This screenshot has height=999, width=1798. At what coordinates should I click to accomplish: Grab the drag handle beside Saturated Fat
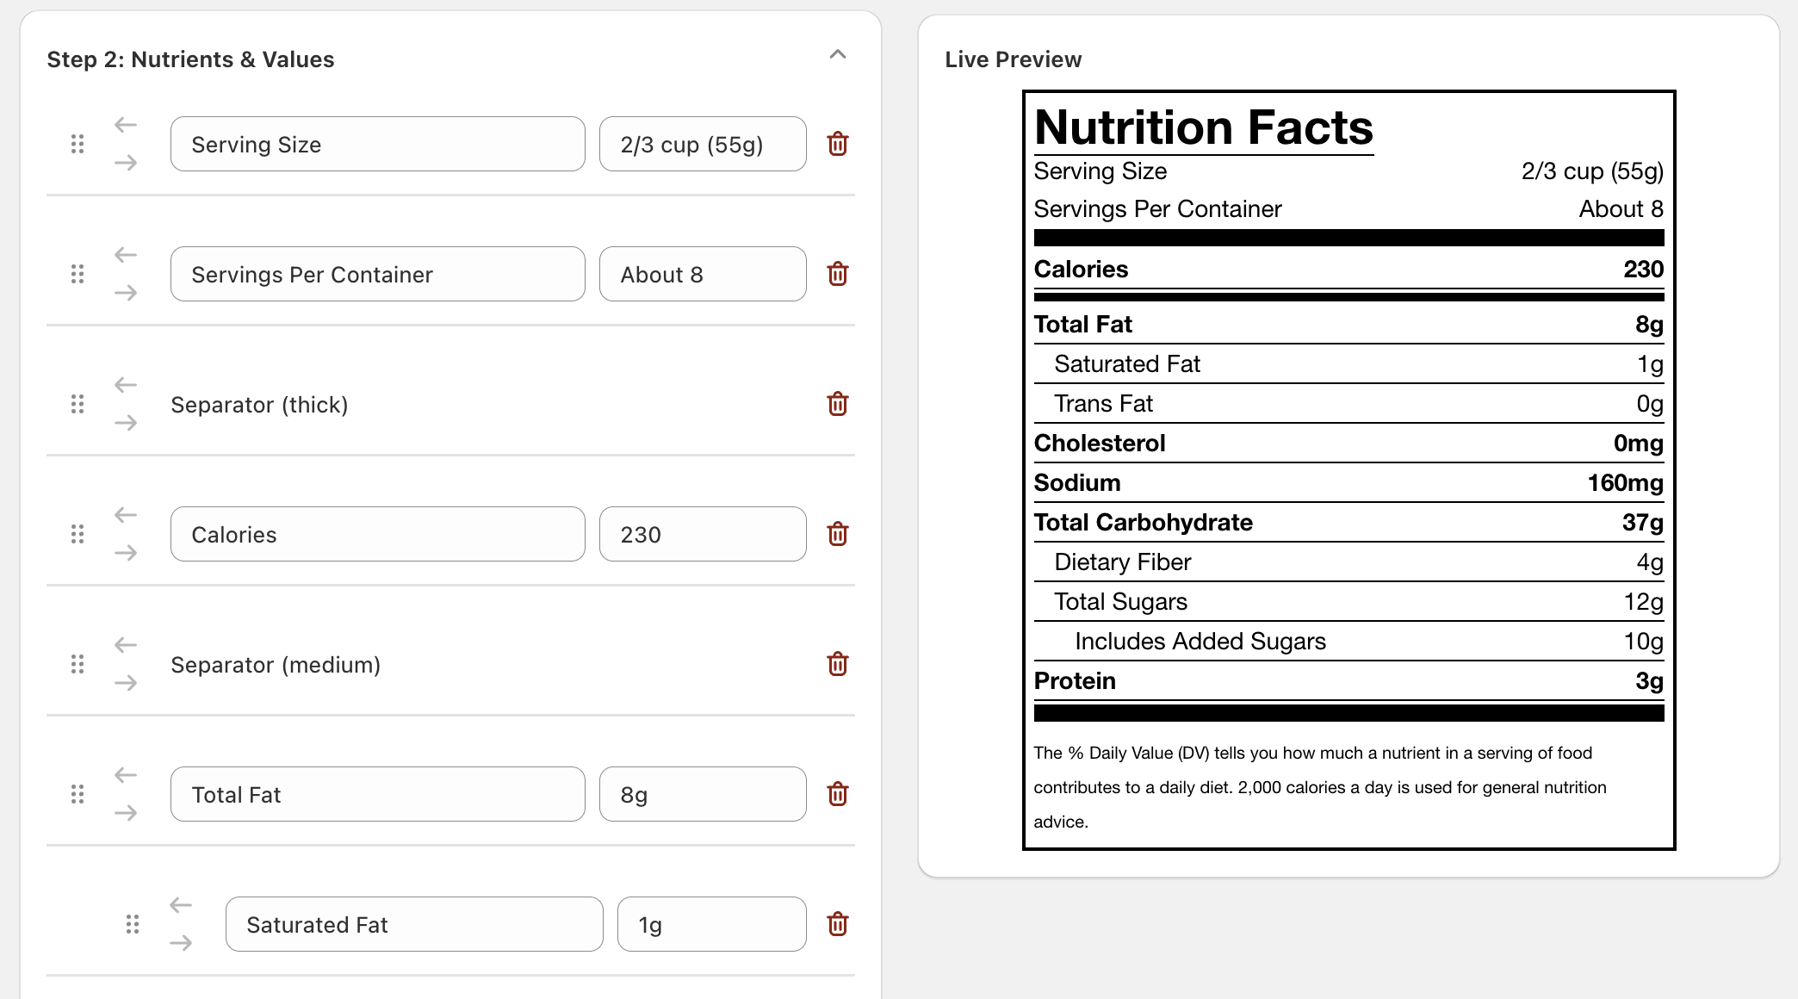133,924
